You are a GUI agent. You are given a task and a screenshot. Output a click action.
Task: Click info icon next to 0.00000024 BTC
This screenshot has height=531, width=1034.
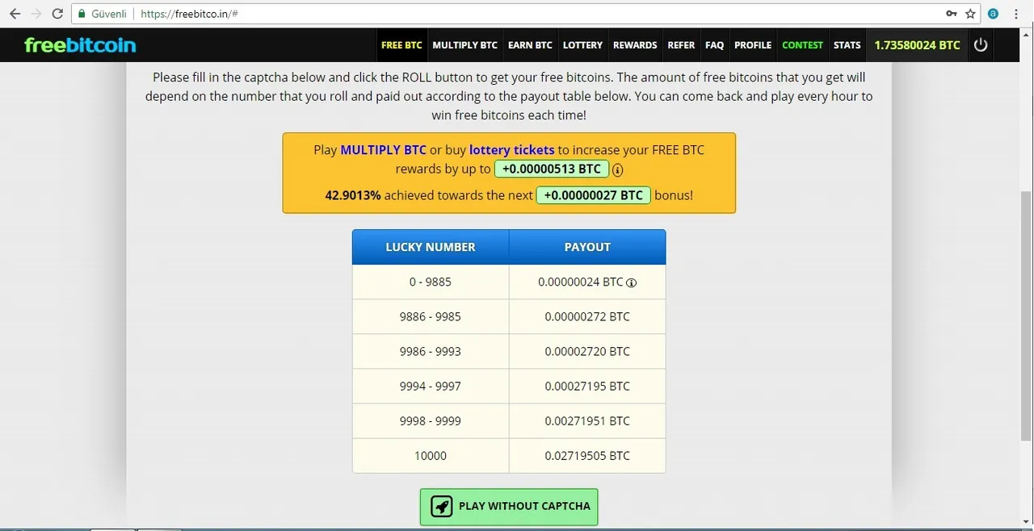click(632, 282)
